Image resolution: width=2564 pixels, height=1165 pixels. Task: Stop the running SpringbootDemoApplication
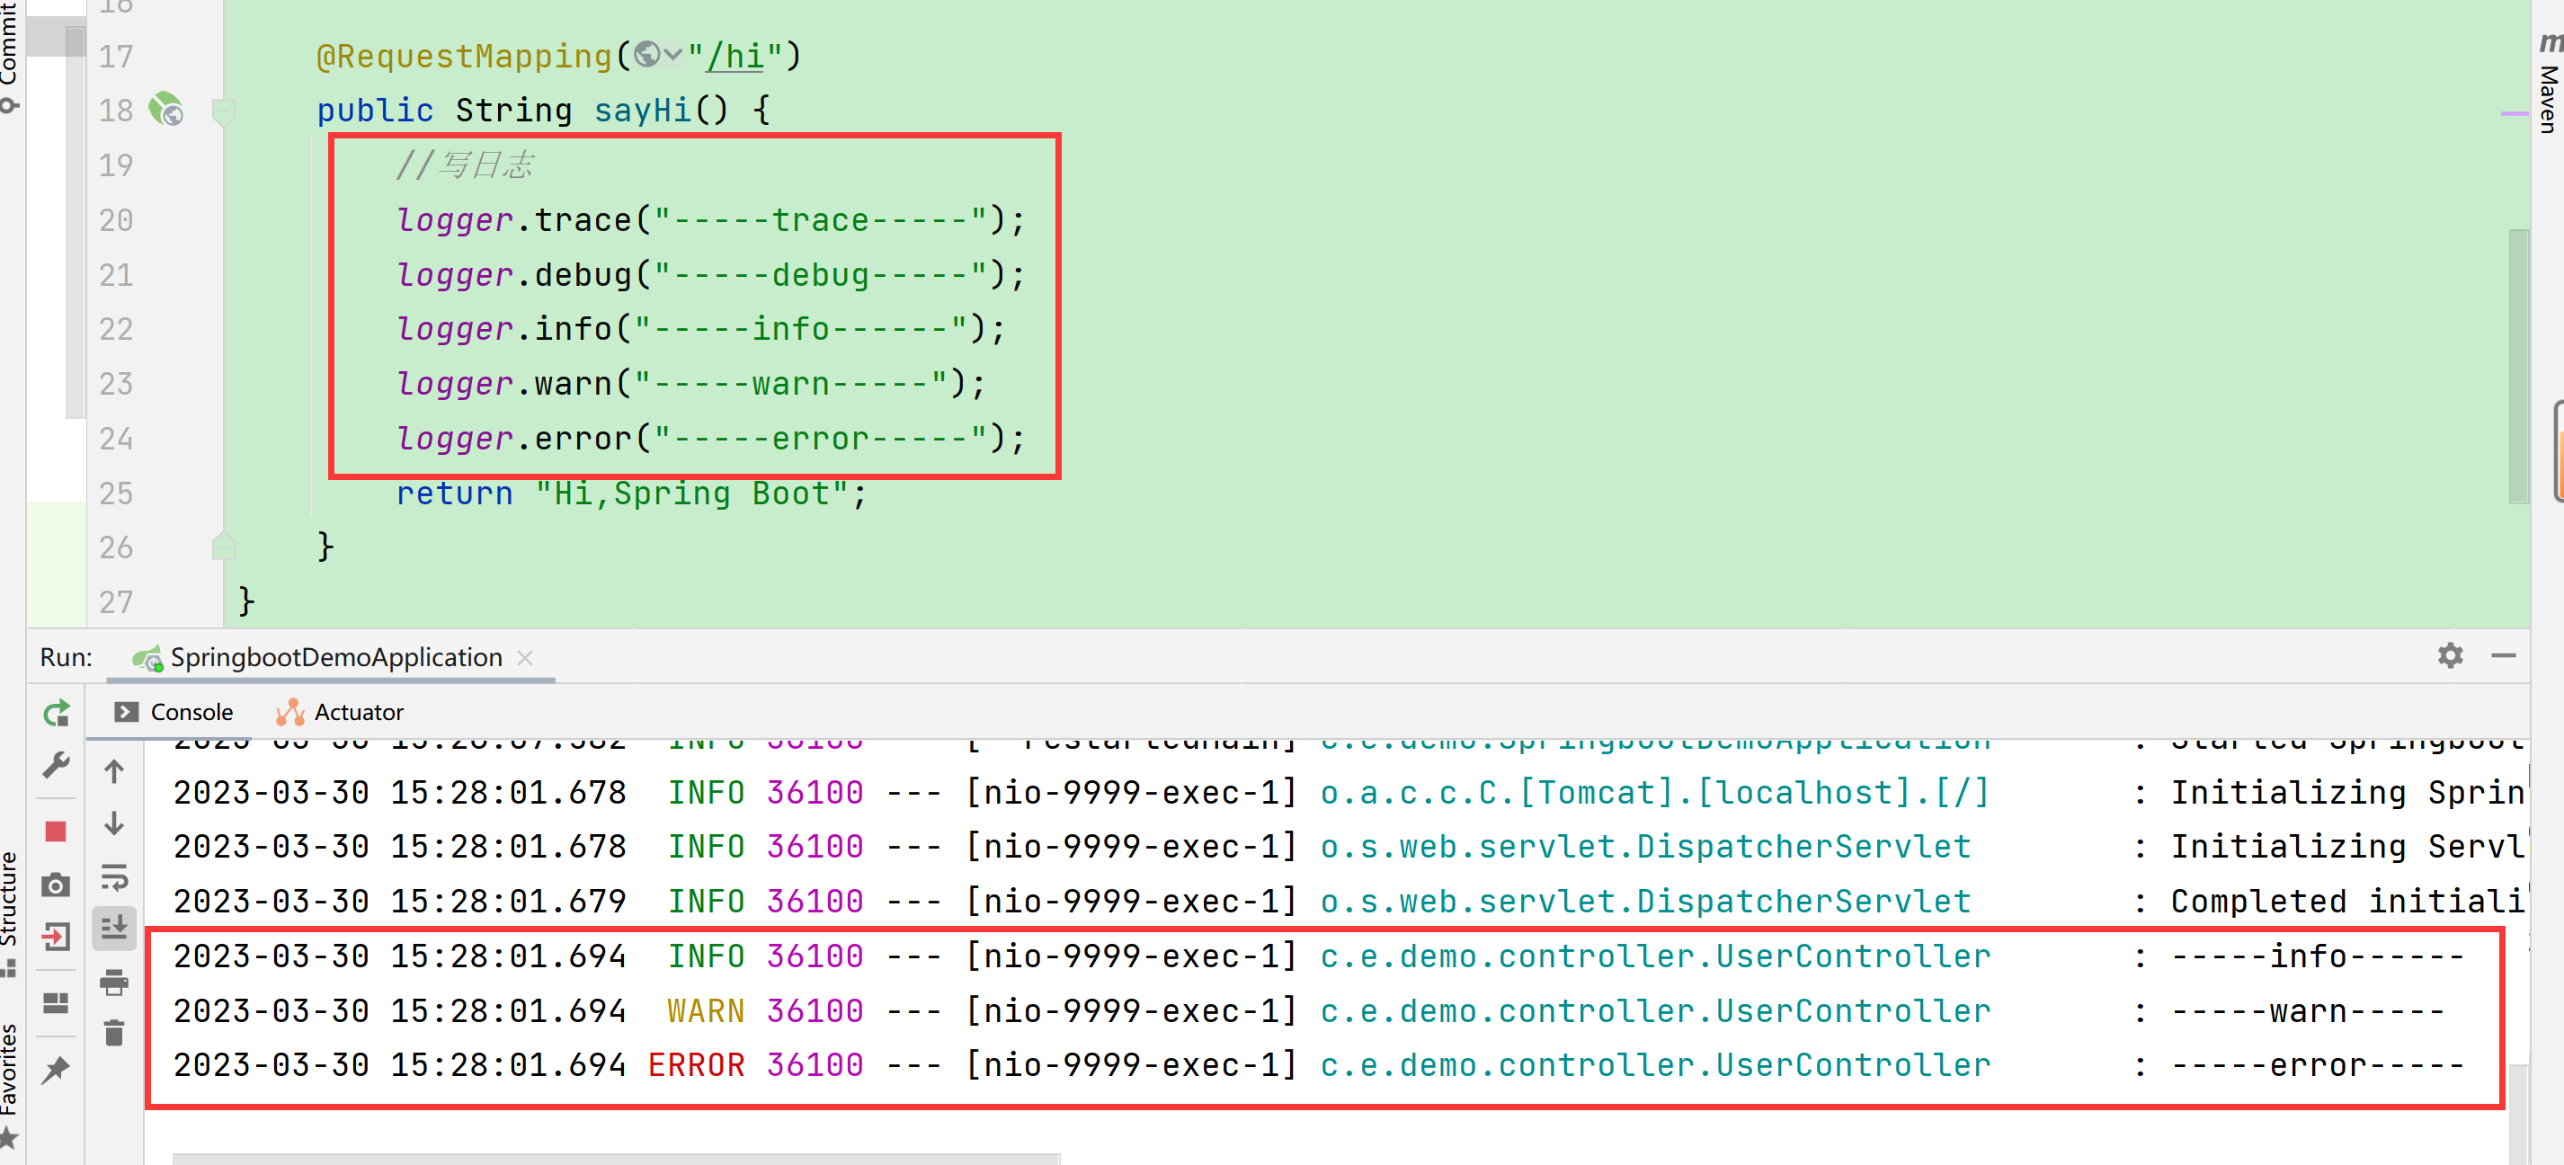point(56,831)
